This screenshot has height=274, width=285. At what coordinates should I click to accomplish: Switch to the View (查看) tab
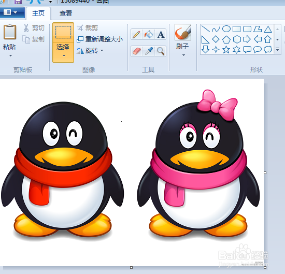pos(66,13)
